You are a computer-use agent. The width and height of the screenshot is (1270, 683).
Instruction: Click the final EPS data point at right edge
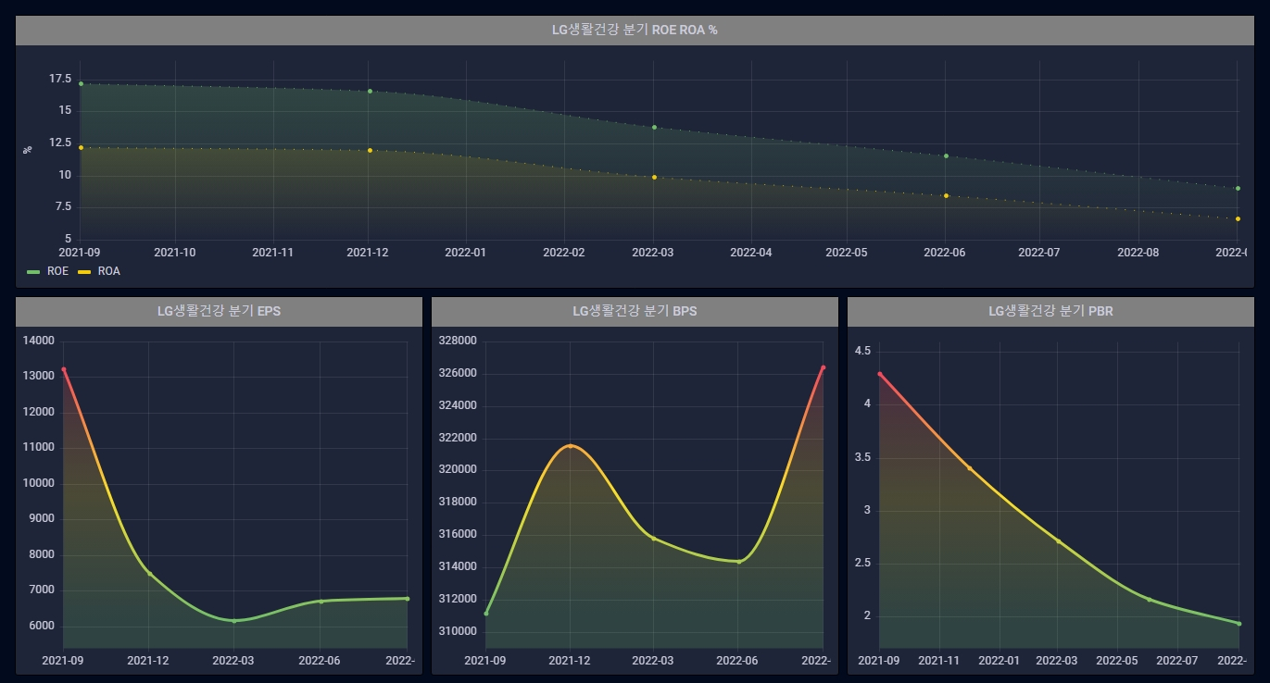407,598
